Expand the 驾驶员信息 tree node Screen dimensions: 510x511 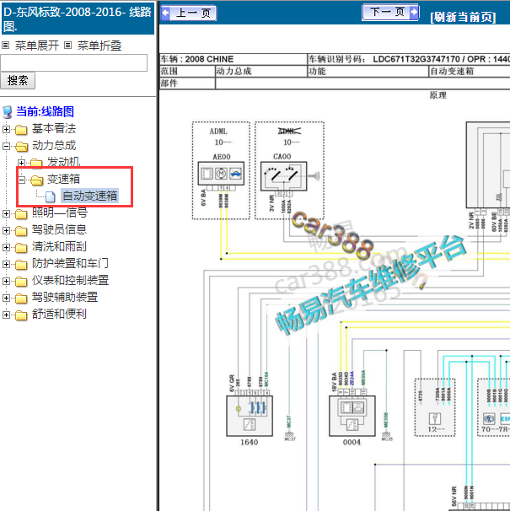6,231
